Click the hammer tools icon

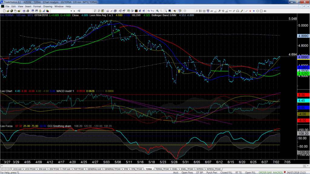coord(175,11)
